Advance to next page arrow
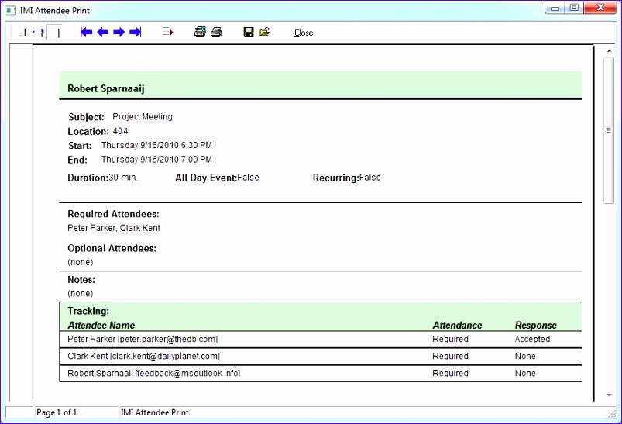This screenshot has width=622, height=424. pos(119,33)
